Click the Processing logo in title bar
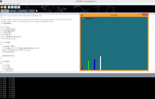The width and height of the screenshot is (155, 99). tap(1, 1)
